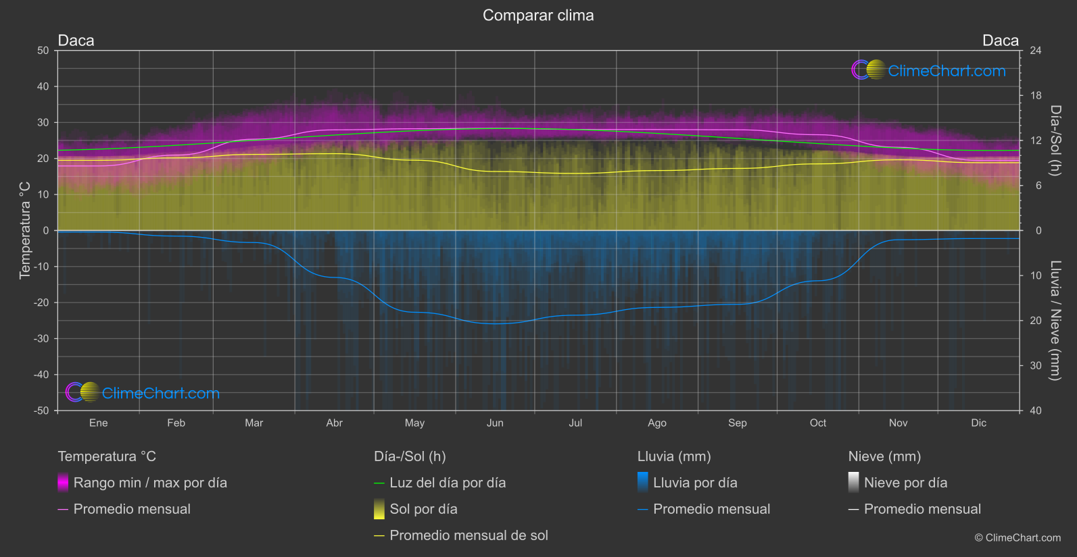Click the 'Temperatura °C' legend heading
The image size is (1077, 557).
[x=107, y=456]
